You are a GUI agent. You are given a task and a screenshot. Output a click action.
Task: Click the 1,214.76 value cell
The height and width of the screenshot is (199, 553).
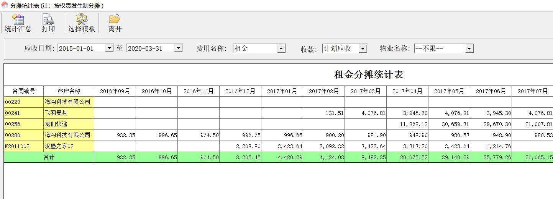tap(491, 146)
